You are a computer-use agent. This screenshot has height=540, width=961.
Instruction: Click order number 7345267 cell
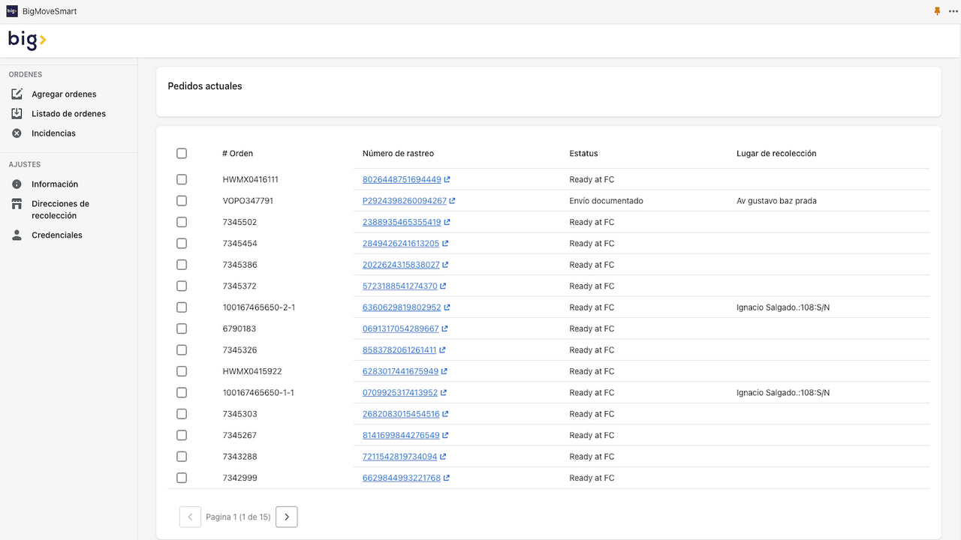(240, 436)
